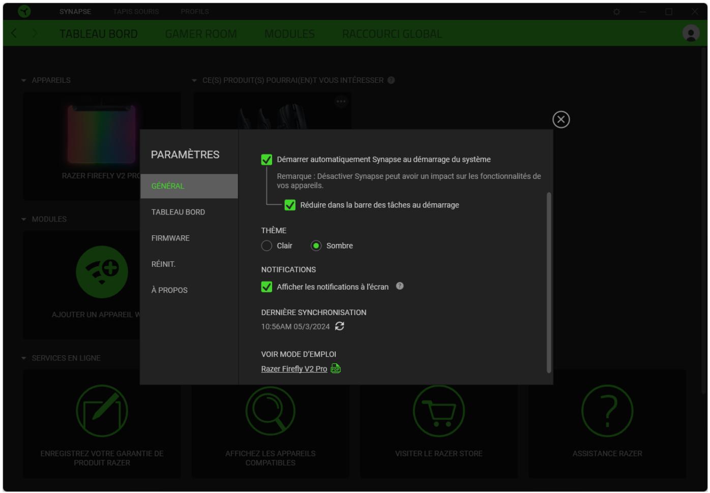Viewport: 710px width, 493px height.
Task: Open the settings gear icon in title bar
Action: (x=616, y=11)
